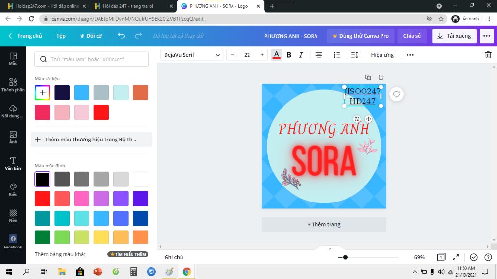Open the Kiểu styles sidebar tab
Screen dimensions: 497x279
[13, 190]
